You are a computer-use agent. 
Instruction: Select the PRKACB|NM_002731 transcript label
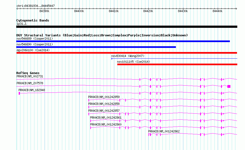click(30, 77)
